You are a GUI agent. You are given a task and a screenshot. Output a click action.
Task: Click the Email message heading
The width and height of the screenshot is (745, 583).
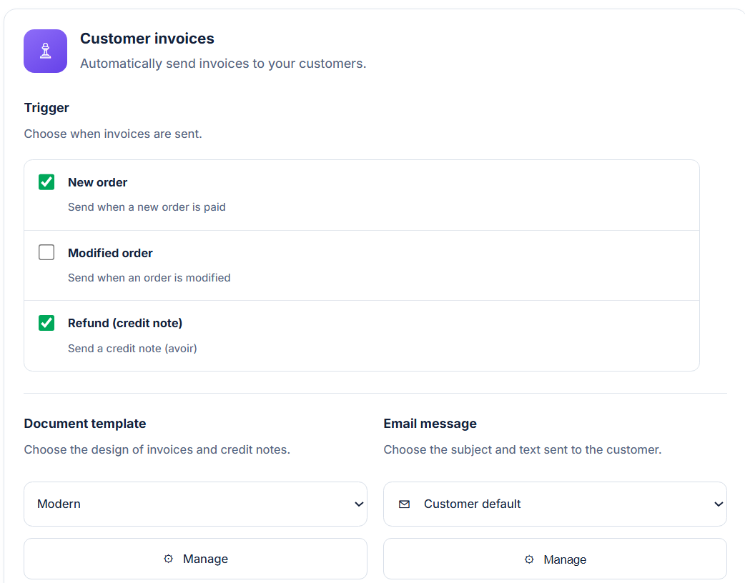point(430,424)
